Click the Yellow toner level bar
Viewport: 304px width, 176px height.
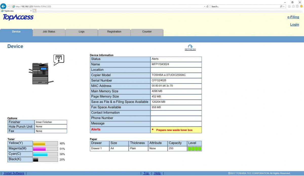pos(45,143)
